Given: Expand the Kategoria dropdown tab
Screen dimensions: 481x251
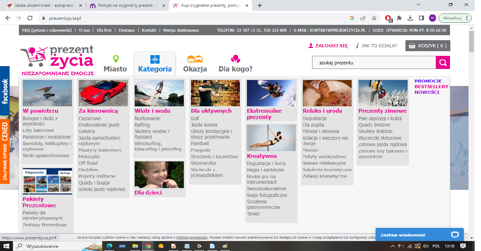Looking at the screenshot, I should click(155, 64).
